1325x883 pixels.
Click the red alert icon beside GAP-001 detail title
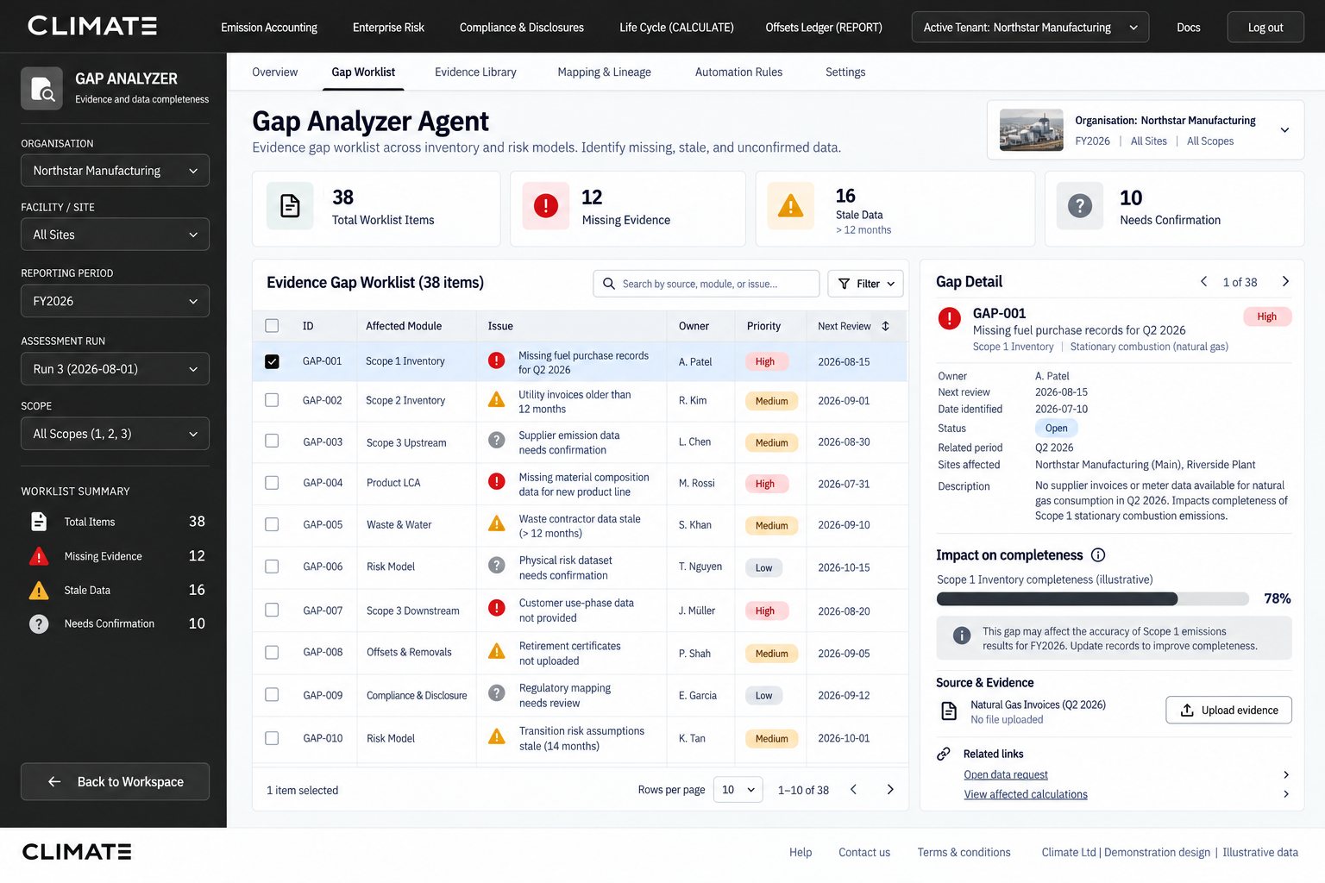pyautogui.click(x=950, y=319)
